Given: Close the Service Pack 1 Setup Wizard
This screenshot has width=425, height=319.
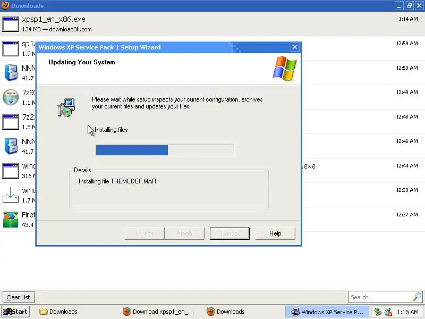Looking at the screenshot, I should point(295,47).
